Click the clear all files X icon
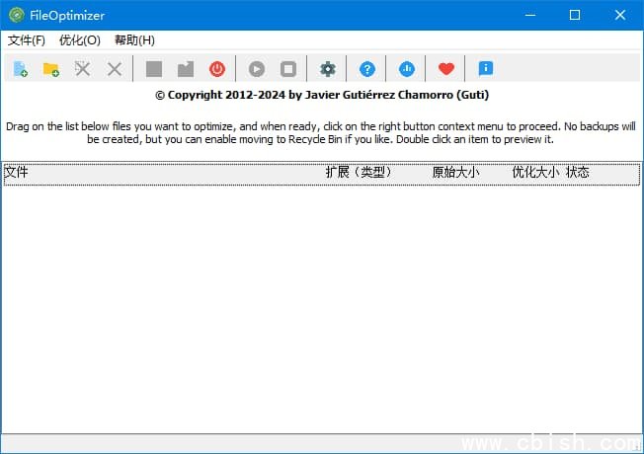Viewport: 644px width, 454px height. tap(115, 69)
